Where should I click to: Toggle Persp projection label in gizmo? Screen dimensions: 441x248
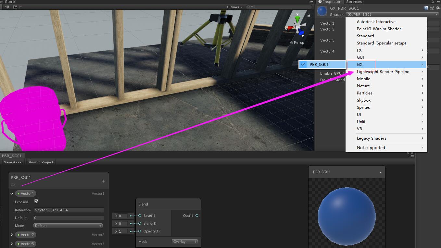tap(297, 43)
